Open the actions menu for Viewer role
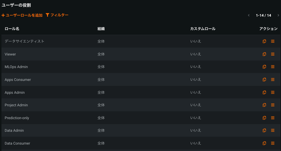The image size is (281, 151). [x=273, y=54]
